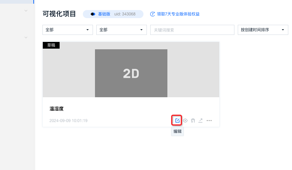Expand the upper sidebar chevron
This screenshot has width=292, height=170.
point(26,11)
